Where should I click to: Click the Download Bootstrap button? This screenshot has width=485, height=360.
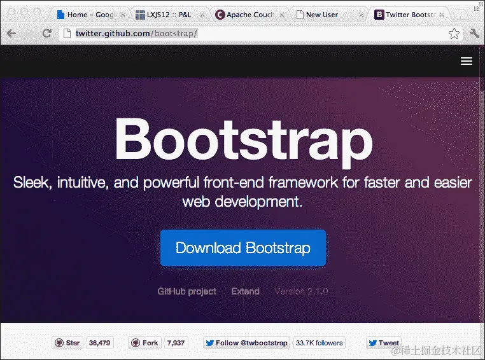pyautogui.click(x=243, y=248)
